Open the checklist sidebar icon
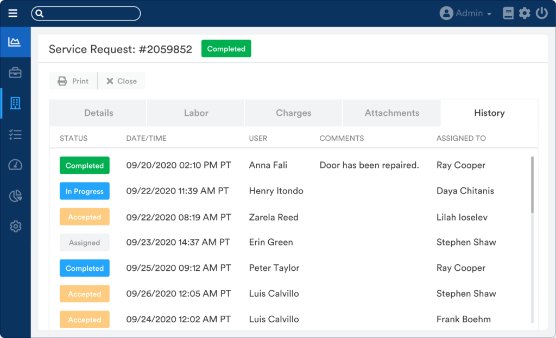The image size is (556, 338). point(15,134)
